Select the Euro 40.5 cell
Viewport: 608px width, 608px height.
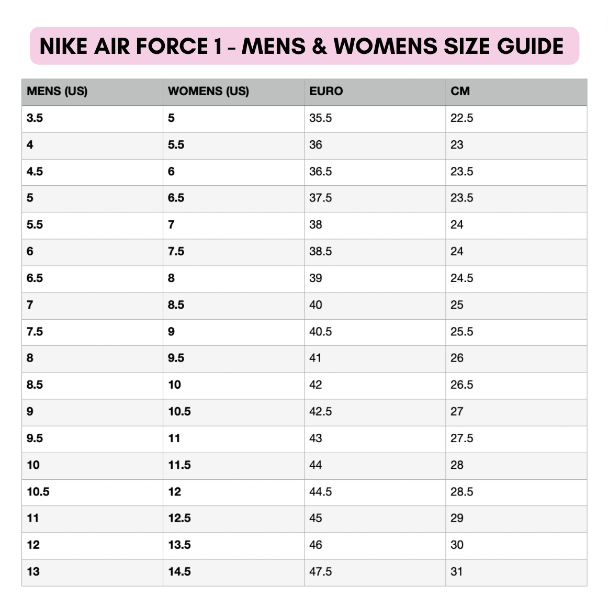320,332
